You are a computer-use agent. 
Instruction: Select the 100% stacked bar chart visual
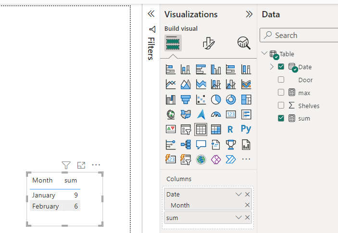click(231, 69)
